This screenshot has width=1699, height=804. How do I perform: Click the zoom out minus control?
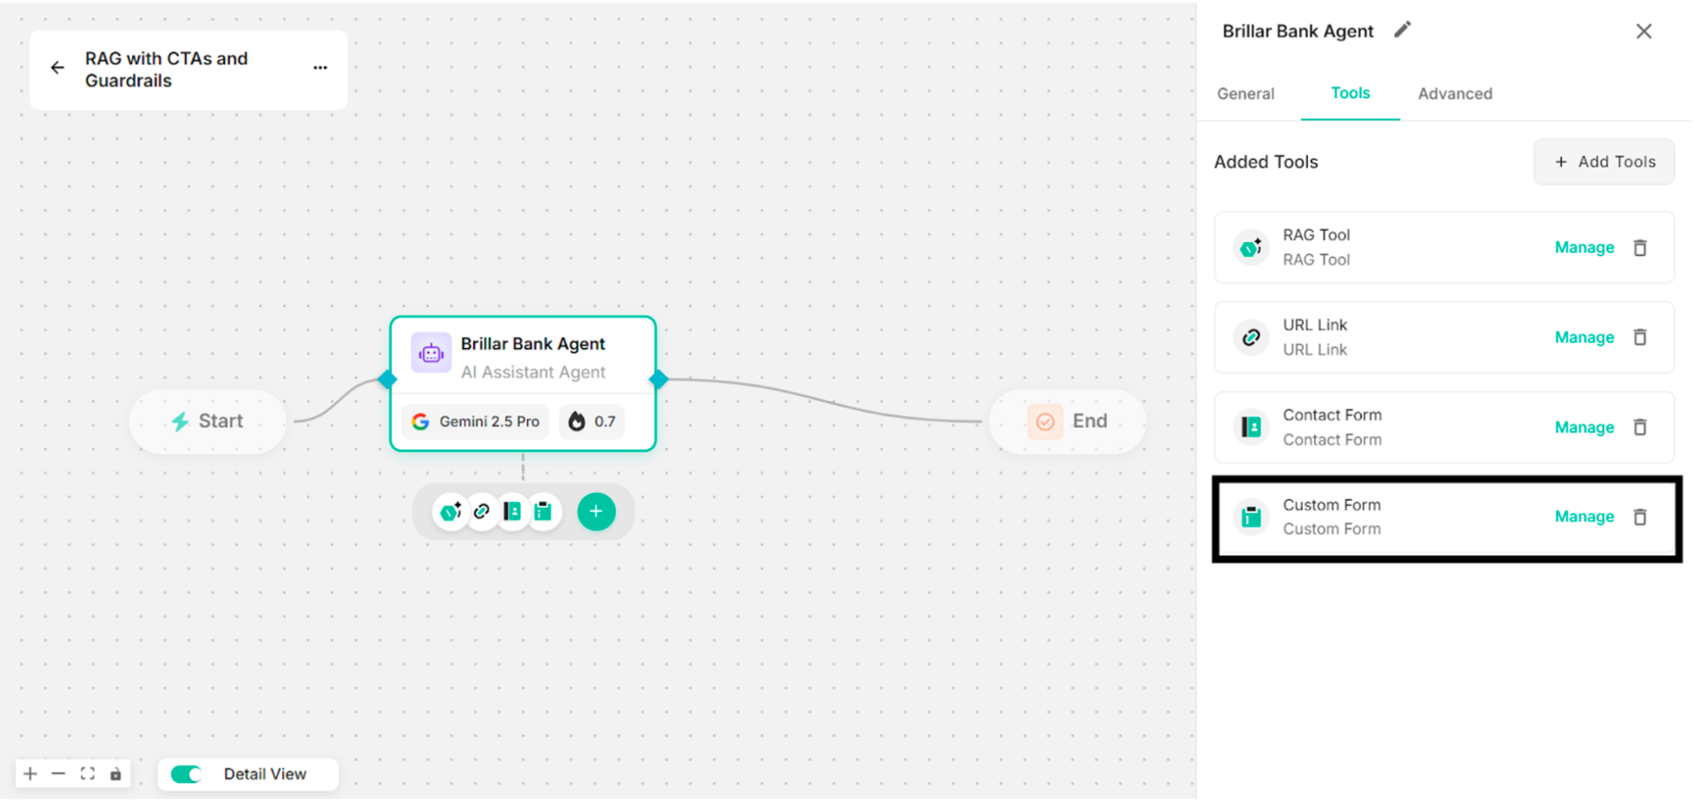tap(59, 773)
